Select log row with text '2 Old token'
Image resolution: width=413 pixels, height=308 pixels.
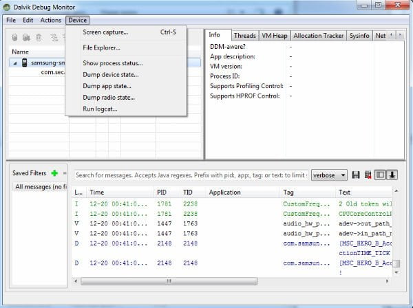coord(232,203)
